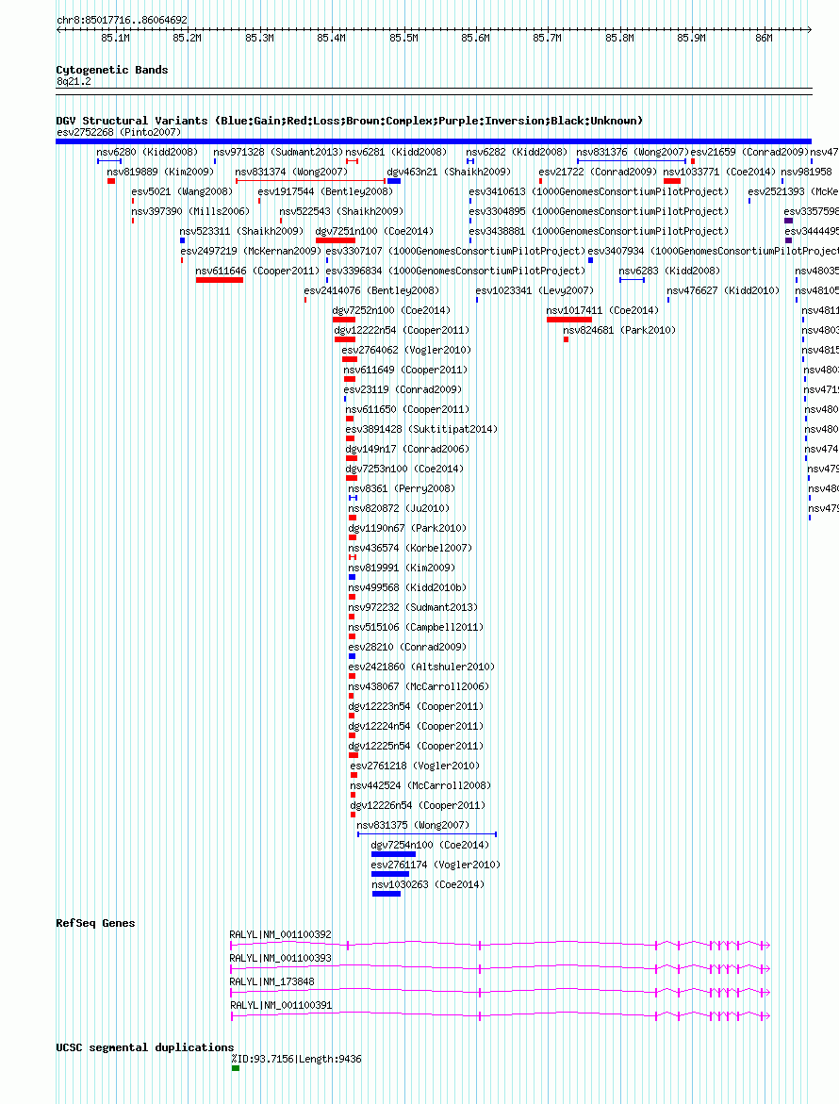Select nsv611649 (Cooper2011) label
The height and width of the screenshot is (1104, 839).
coord(405,370)
